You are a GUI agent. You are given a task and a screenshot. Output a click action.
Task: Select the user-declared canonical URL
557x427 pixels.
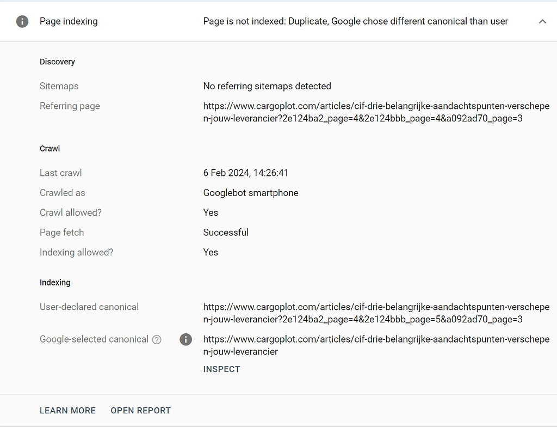375,313
